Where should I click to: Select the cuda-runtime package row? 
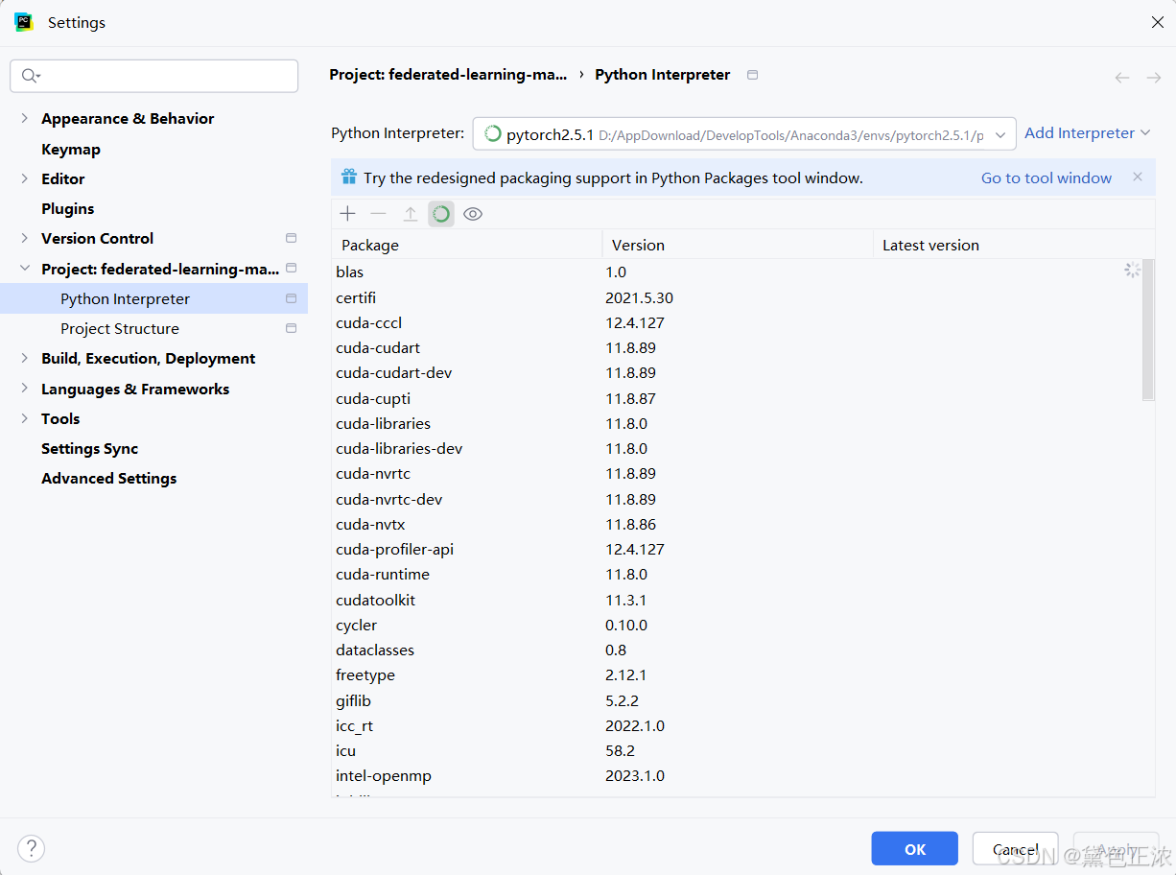(x=737, y=574)
